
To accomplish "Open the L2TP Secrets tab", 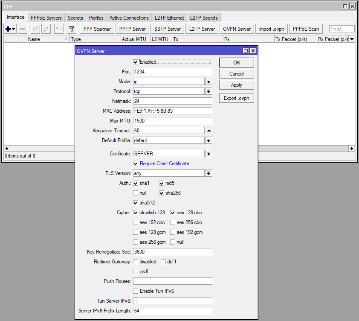I will [x=204, y=18].
